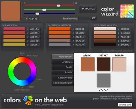
Task: Pick tint swatch D19C83
Action: (x=105, y=33)
